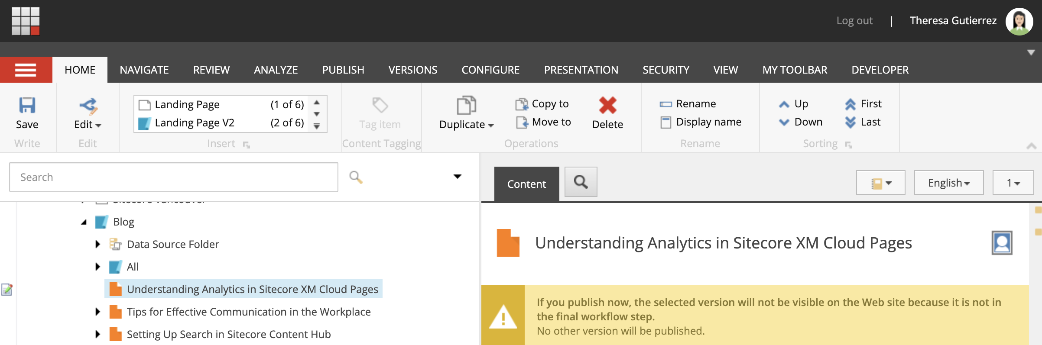Viewport: 1042px width, 345px height.
Task: Switch to the NAVIGATE ribbon tab
Action: coord(144,70)
